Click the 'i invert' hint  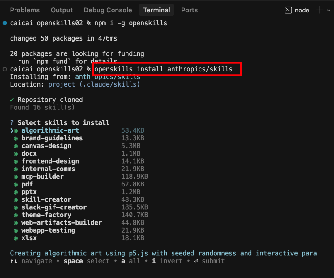pyautogui.click(x=167, y=261)
